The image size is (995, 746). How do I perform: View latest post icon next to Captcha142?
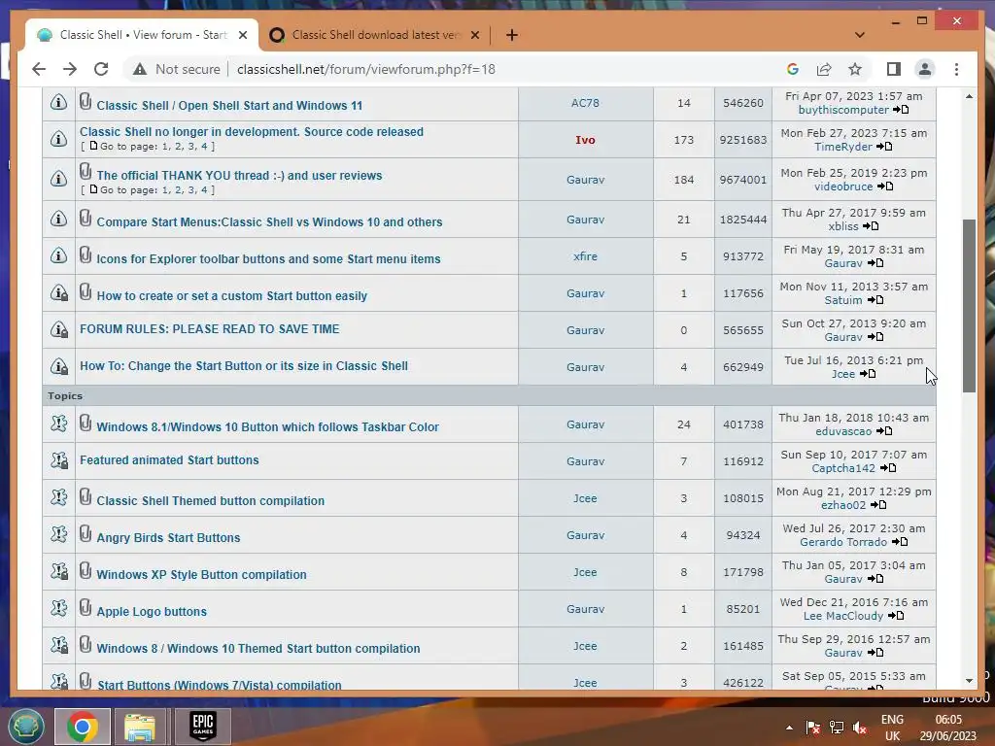(x=888, y=468)
